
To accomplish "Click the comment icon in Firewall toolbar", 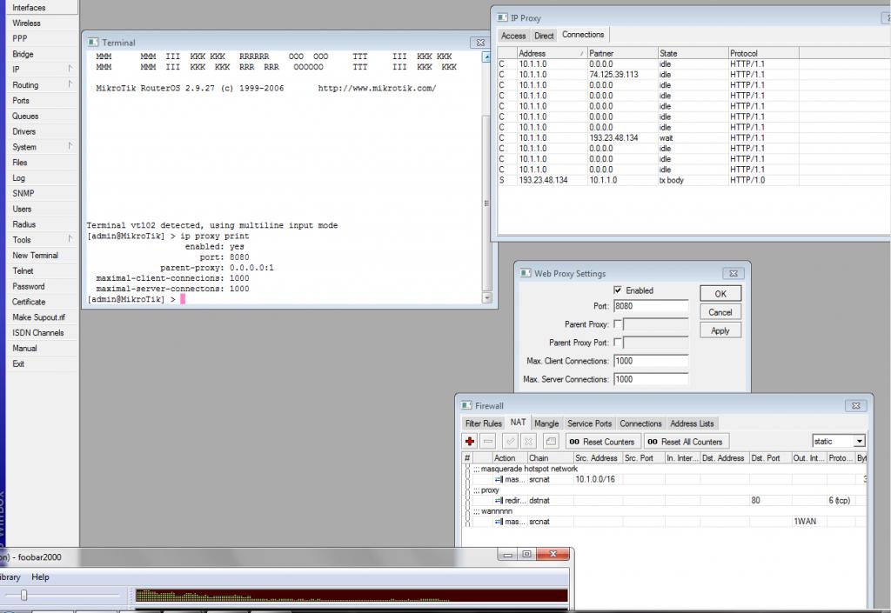I will point(551,441).
